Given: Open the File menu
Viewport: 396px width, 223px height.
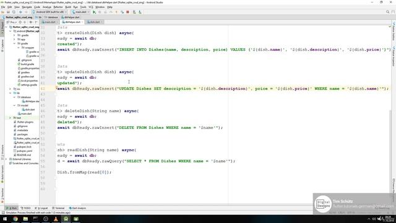Looking at the screenshot, I should [3, 7].
